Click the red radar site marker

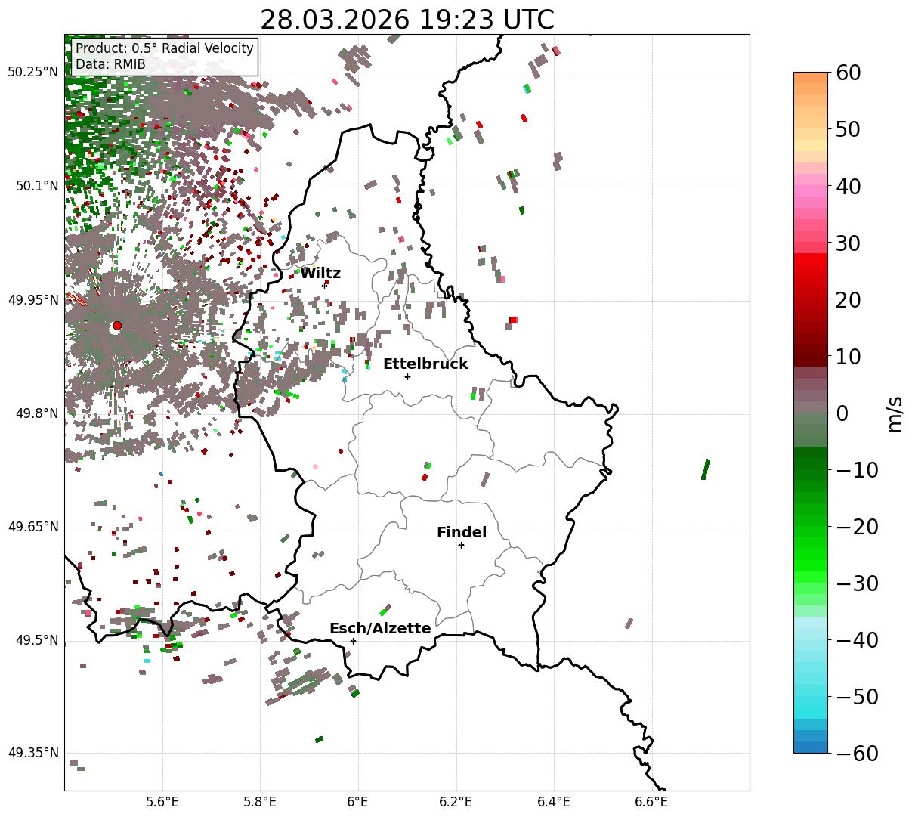[117, 326]
